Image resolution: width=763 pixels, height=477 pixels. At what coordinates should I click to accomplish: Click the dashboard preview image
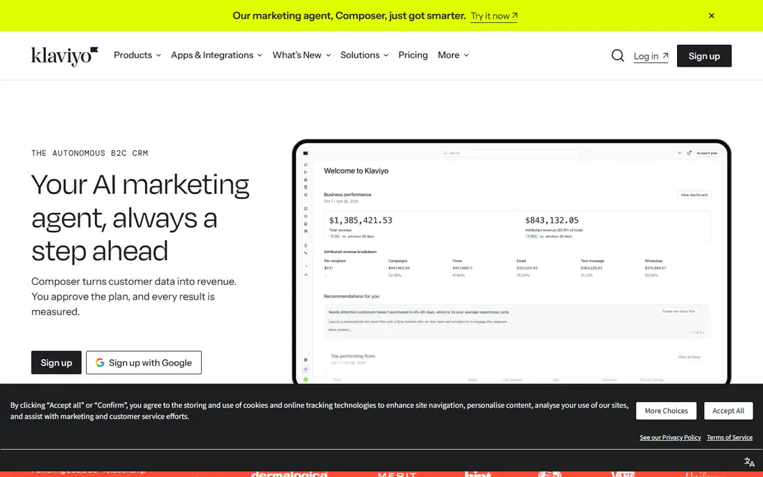click(511, 263)
